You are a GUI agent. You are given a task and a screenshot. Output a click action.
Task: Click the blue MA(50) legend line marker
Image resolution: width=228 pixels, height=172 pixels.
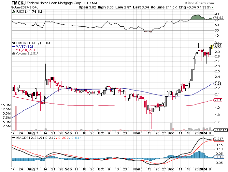[x=14, y=46]
